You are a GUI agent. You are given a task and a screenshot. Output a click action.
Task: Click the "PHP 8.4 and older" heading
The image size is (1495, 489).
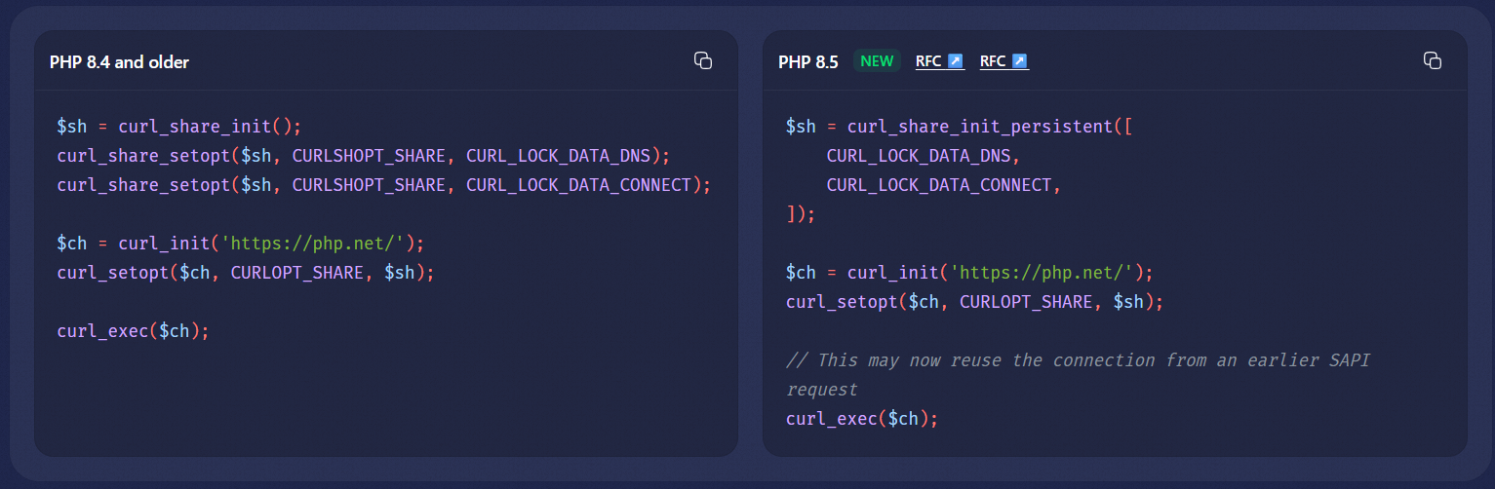[x=119, y=62]
